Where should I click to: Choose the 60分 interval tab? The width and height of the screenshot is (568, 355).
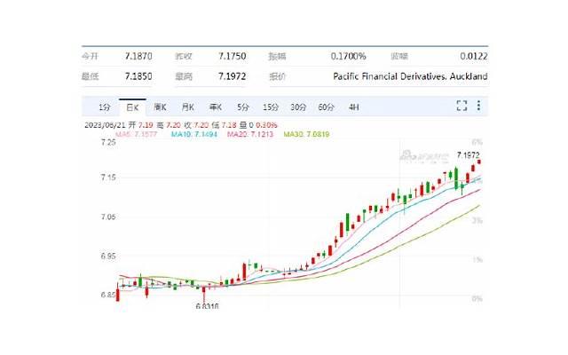point(326,107)
